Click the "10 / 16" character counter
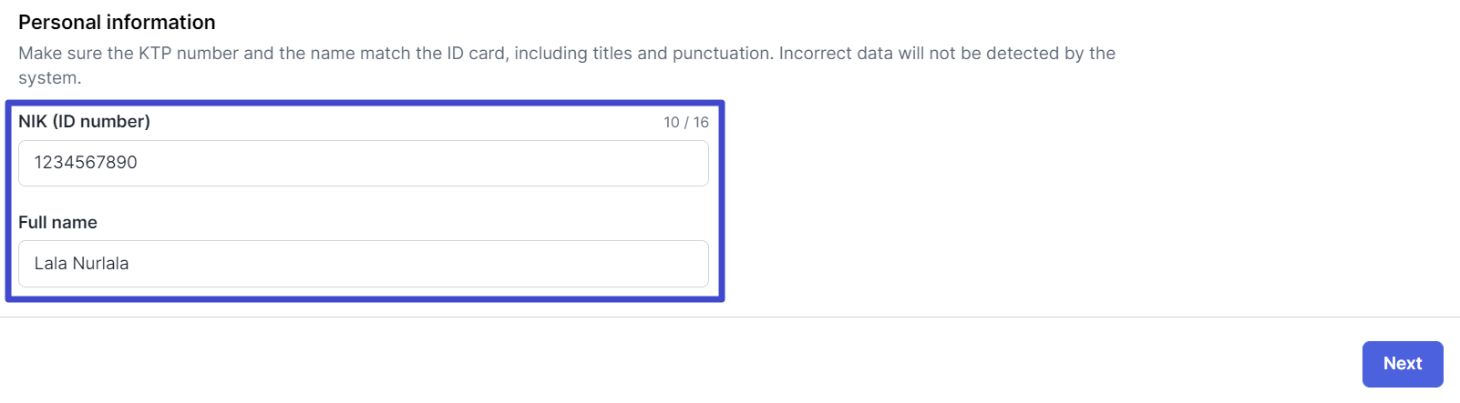This screenshot has width=1460, height=403. [x=685, y=123]
